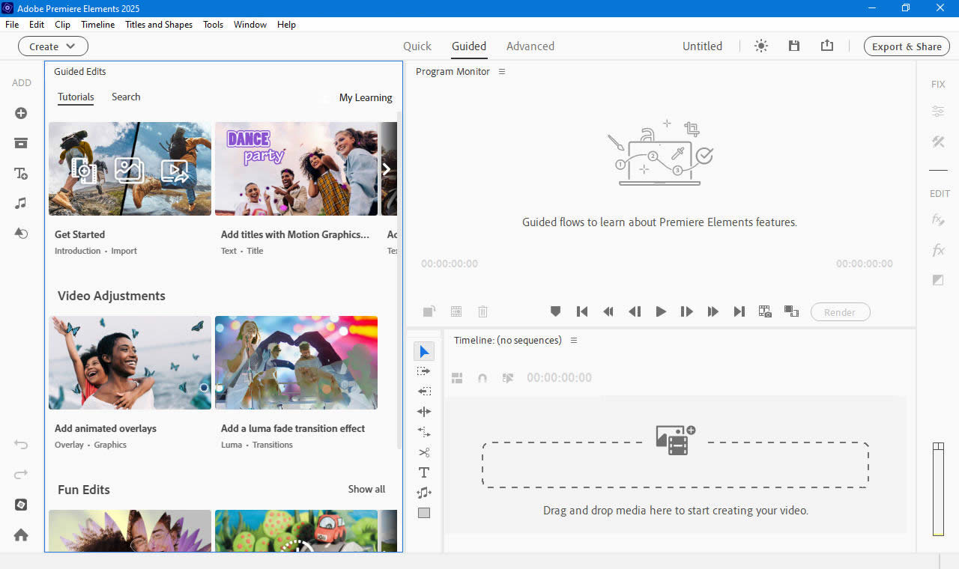959x569 pixels.
Task: Open the Adjustments sliders icon under FIX
Action: click(938, 112)
